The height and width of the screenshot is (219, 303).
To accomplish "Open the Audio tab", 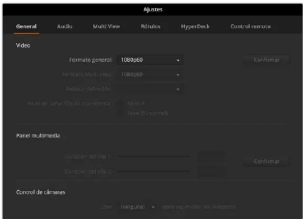I will coord(65,26).
